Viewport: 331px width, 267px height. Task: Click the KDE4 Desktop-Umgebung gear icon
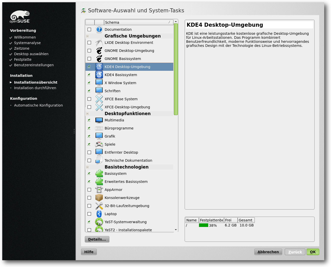coord(99,67)
